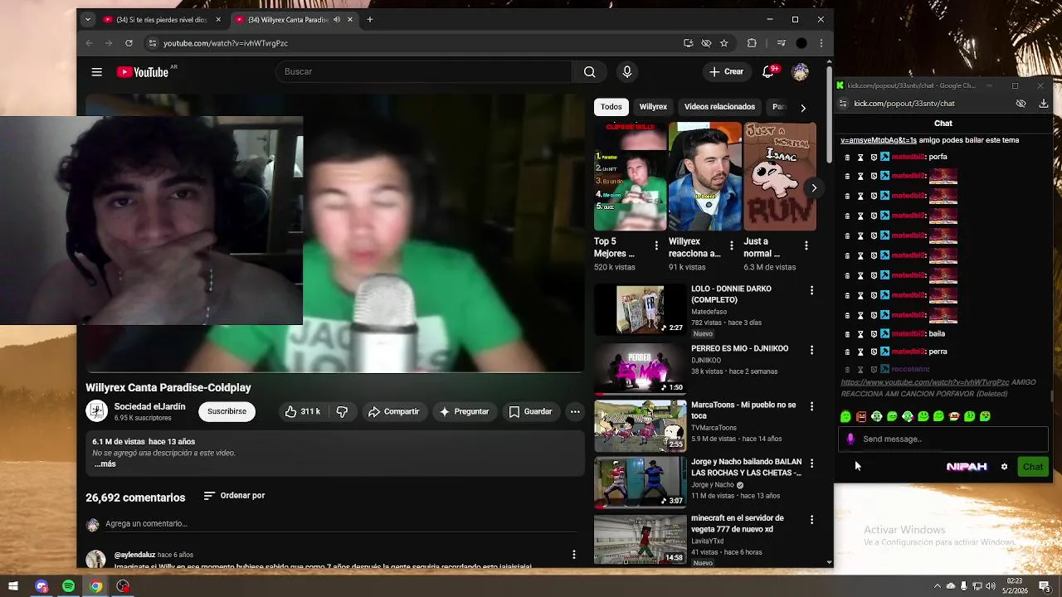Open the 'Ordenar por' comment sort menu
This screenshot has width=1062, height=597.
pos(234,496)
